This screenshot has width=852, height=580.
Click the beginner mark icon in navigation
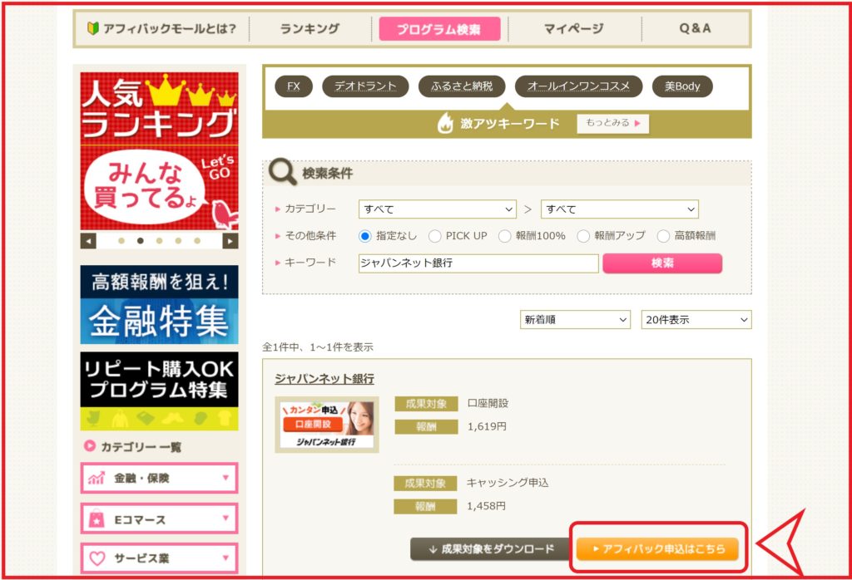(x=93, y=28)
